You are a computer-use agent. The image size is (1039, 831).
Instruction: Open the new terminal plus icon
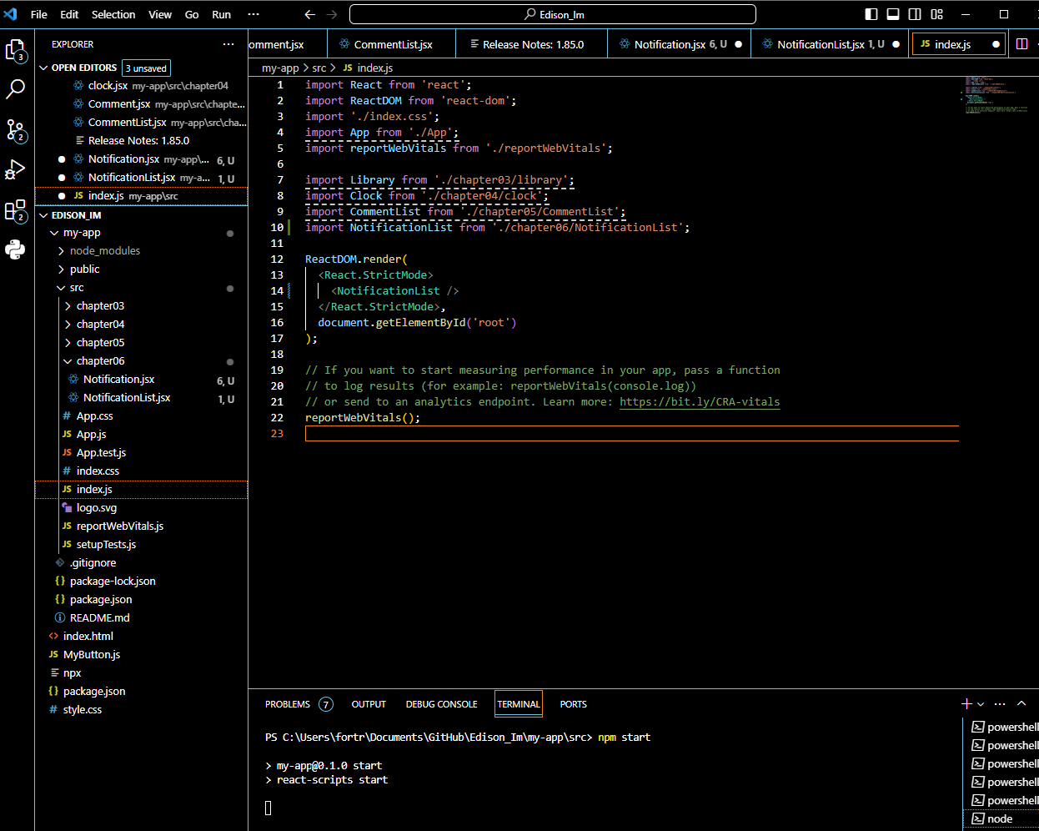click(x=966, y=704)
